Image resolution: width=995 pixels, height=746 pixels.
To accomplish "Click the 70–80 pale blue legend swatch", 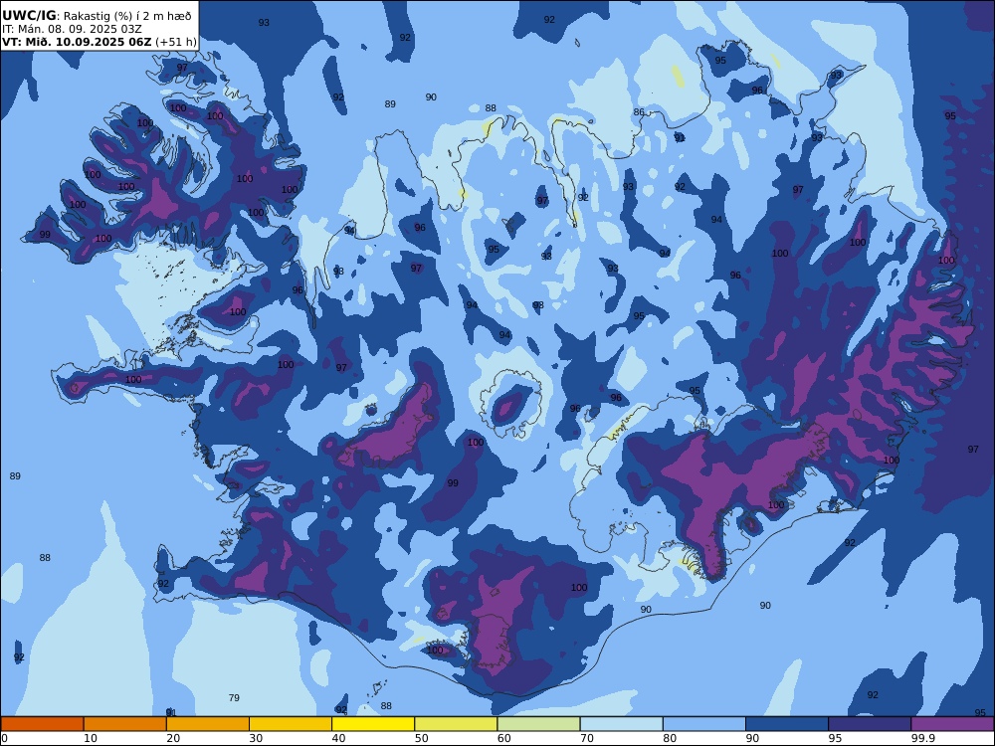I will point(621,724).
